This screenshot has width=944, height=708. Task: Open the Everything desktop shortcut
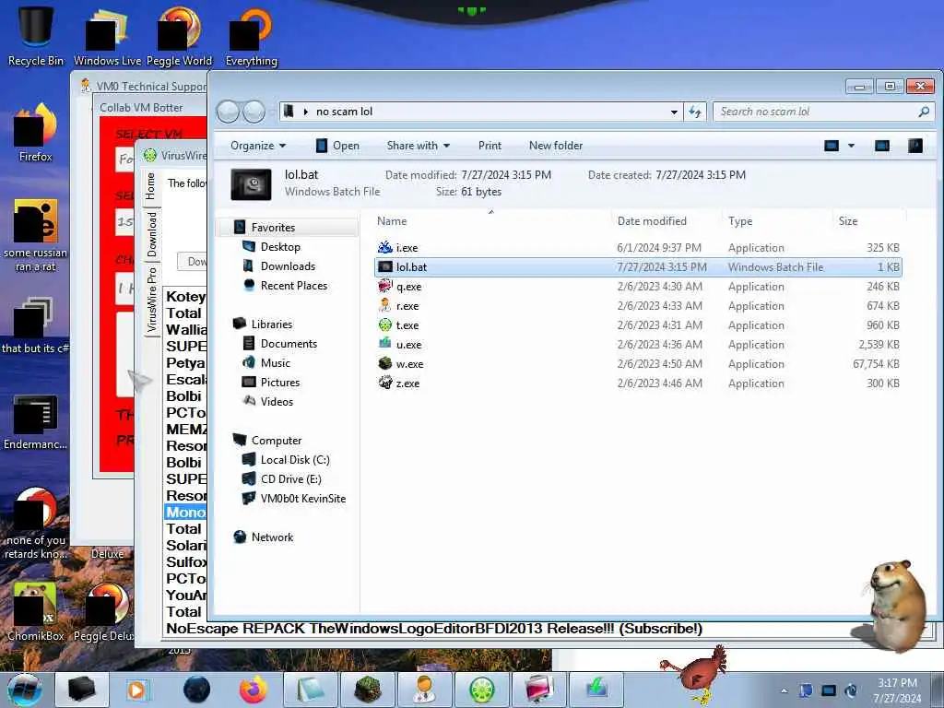251,36
